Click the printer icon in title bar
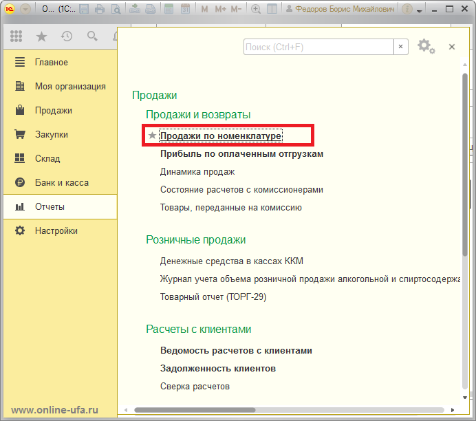The height and width of the screenshot is (421, 476). [100, 9]
